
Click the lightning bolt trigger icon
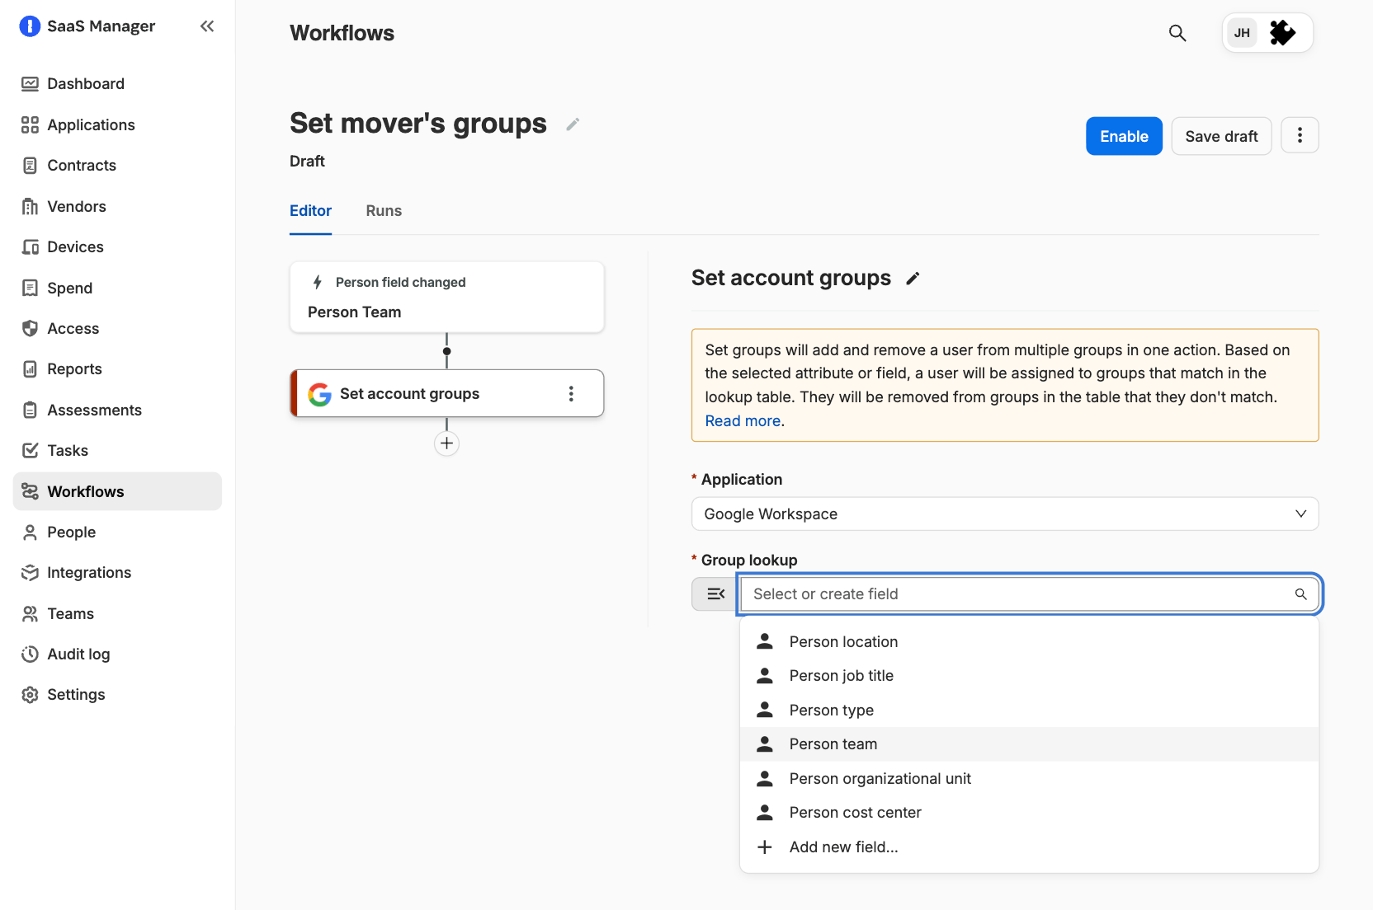(x=317, y=282)
